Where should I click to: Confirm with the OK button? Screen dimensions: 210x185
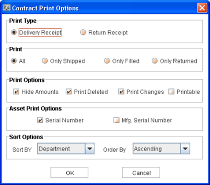pyautogui.click(x=69, y=172)
